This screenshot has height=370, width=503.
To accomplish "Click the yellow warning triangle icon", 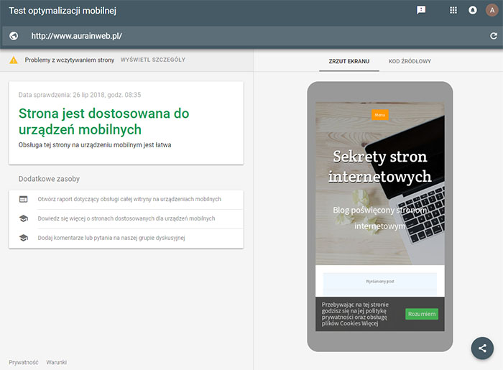I will pyautogui.click(x=14, y=60).
